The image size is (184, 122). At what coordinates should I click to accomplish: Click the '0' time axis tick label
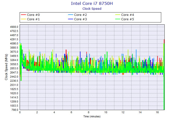click(x=20, y=112)
